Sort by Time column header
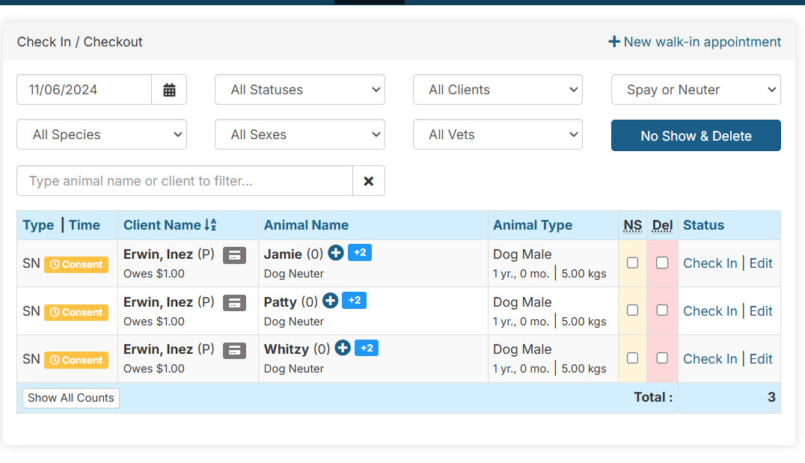Viewport: 805px width, 463px height. (85, 225)
